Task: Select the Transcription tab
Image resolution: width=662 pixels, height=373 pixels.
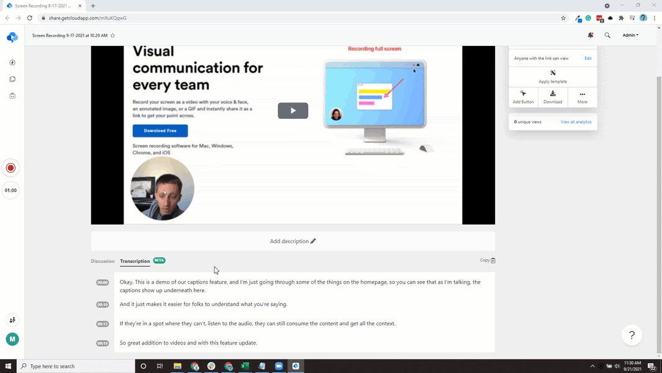Action: point(135,261)
